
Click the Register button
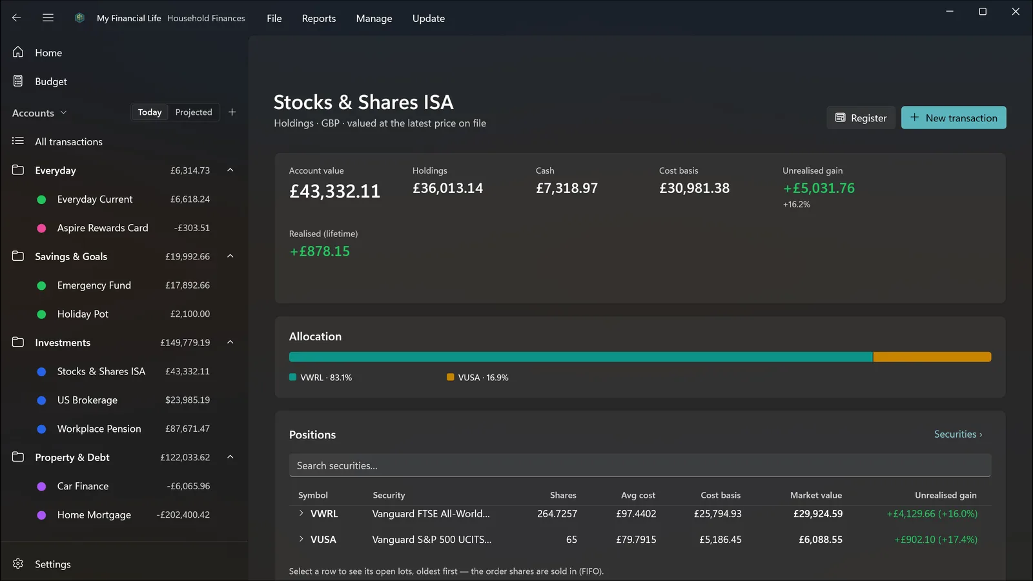[861, 117]
